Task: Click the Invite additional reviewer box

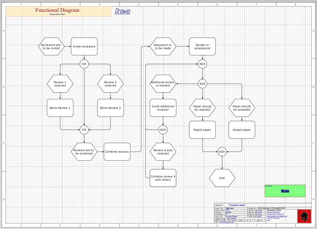Action: pos(162,108)
